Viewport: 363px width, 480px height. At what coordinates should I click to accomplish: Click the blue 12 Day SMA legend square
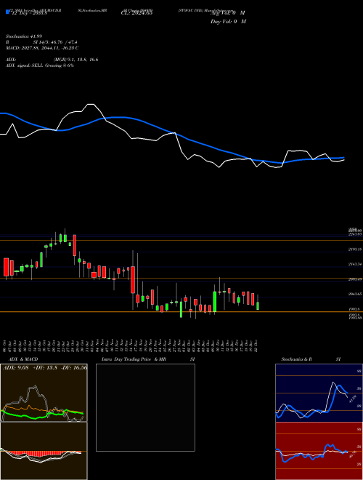(7, 12)
